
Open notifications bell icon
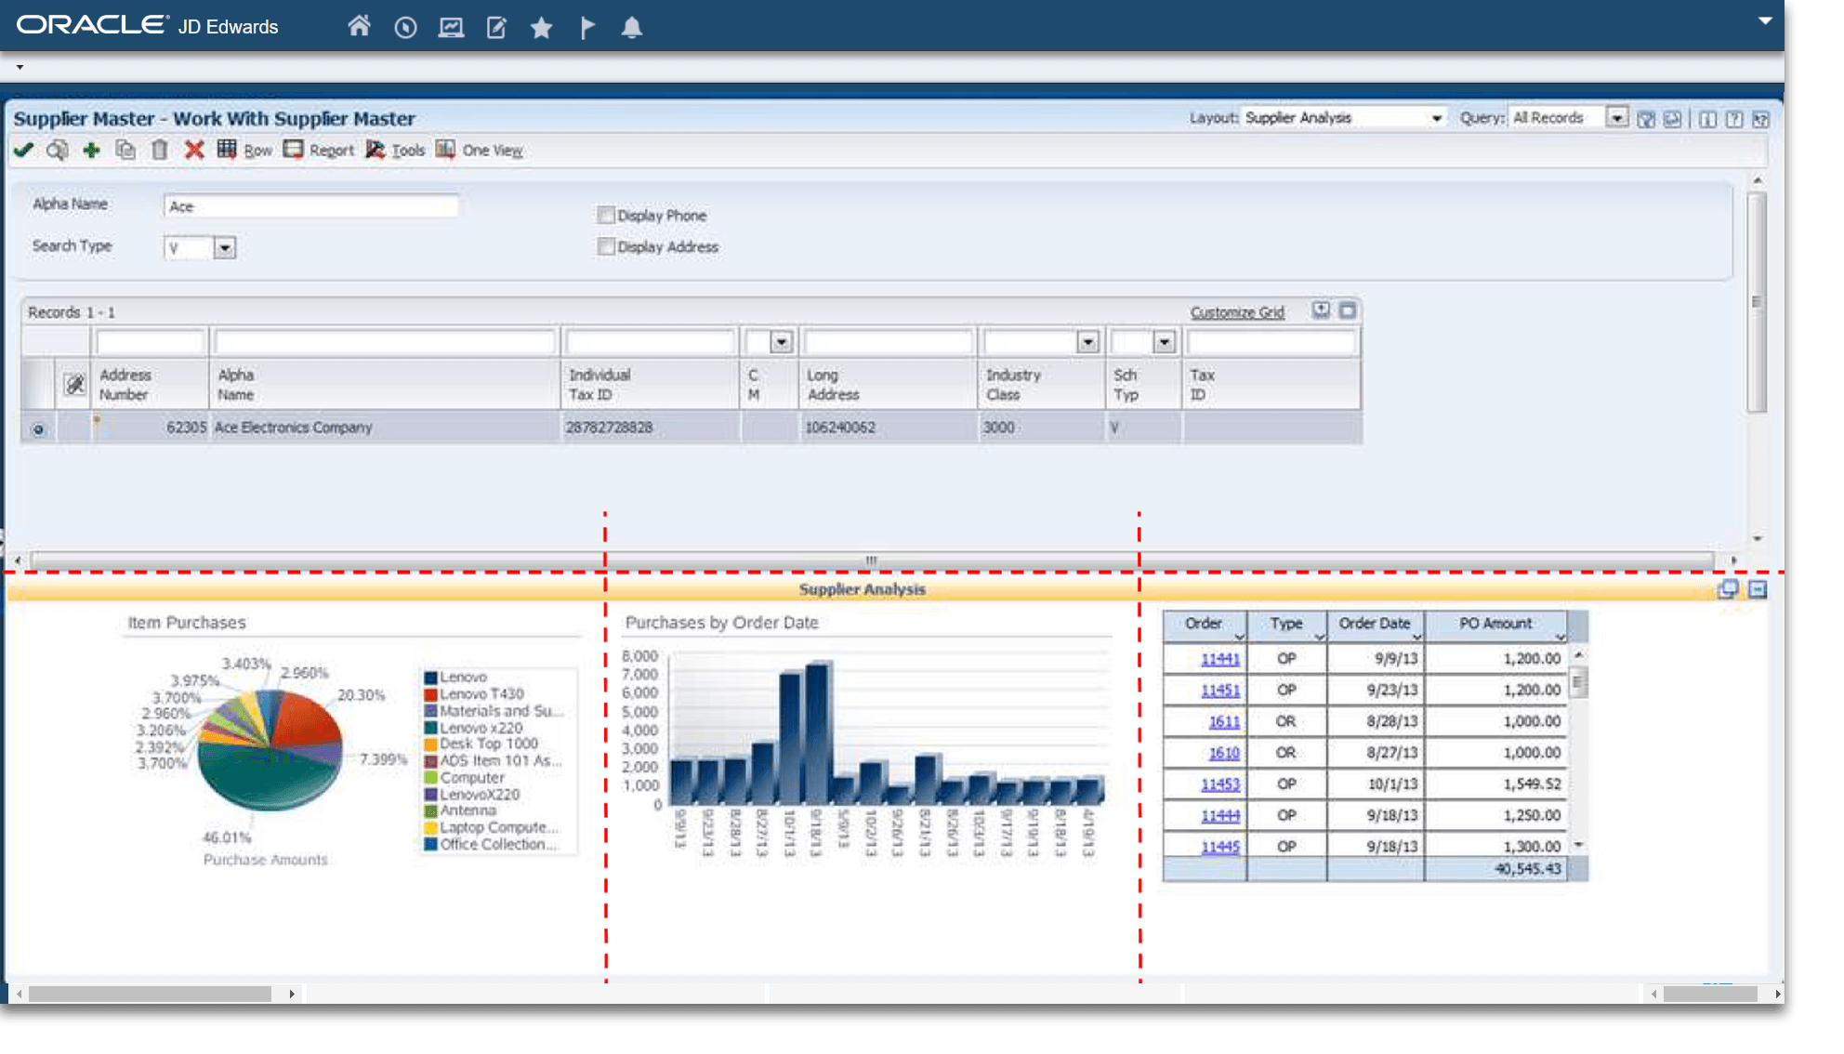click(632, 28)
